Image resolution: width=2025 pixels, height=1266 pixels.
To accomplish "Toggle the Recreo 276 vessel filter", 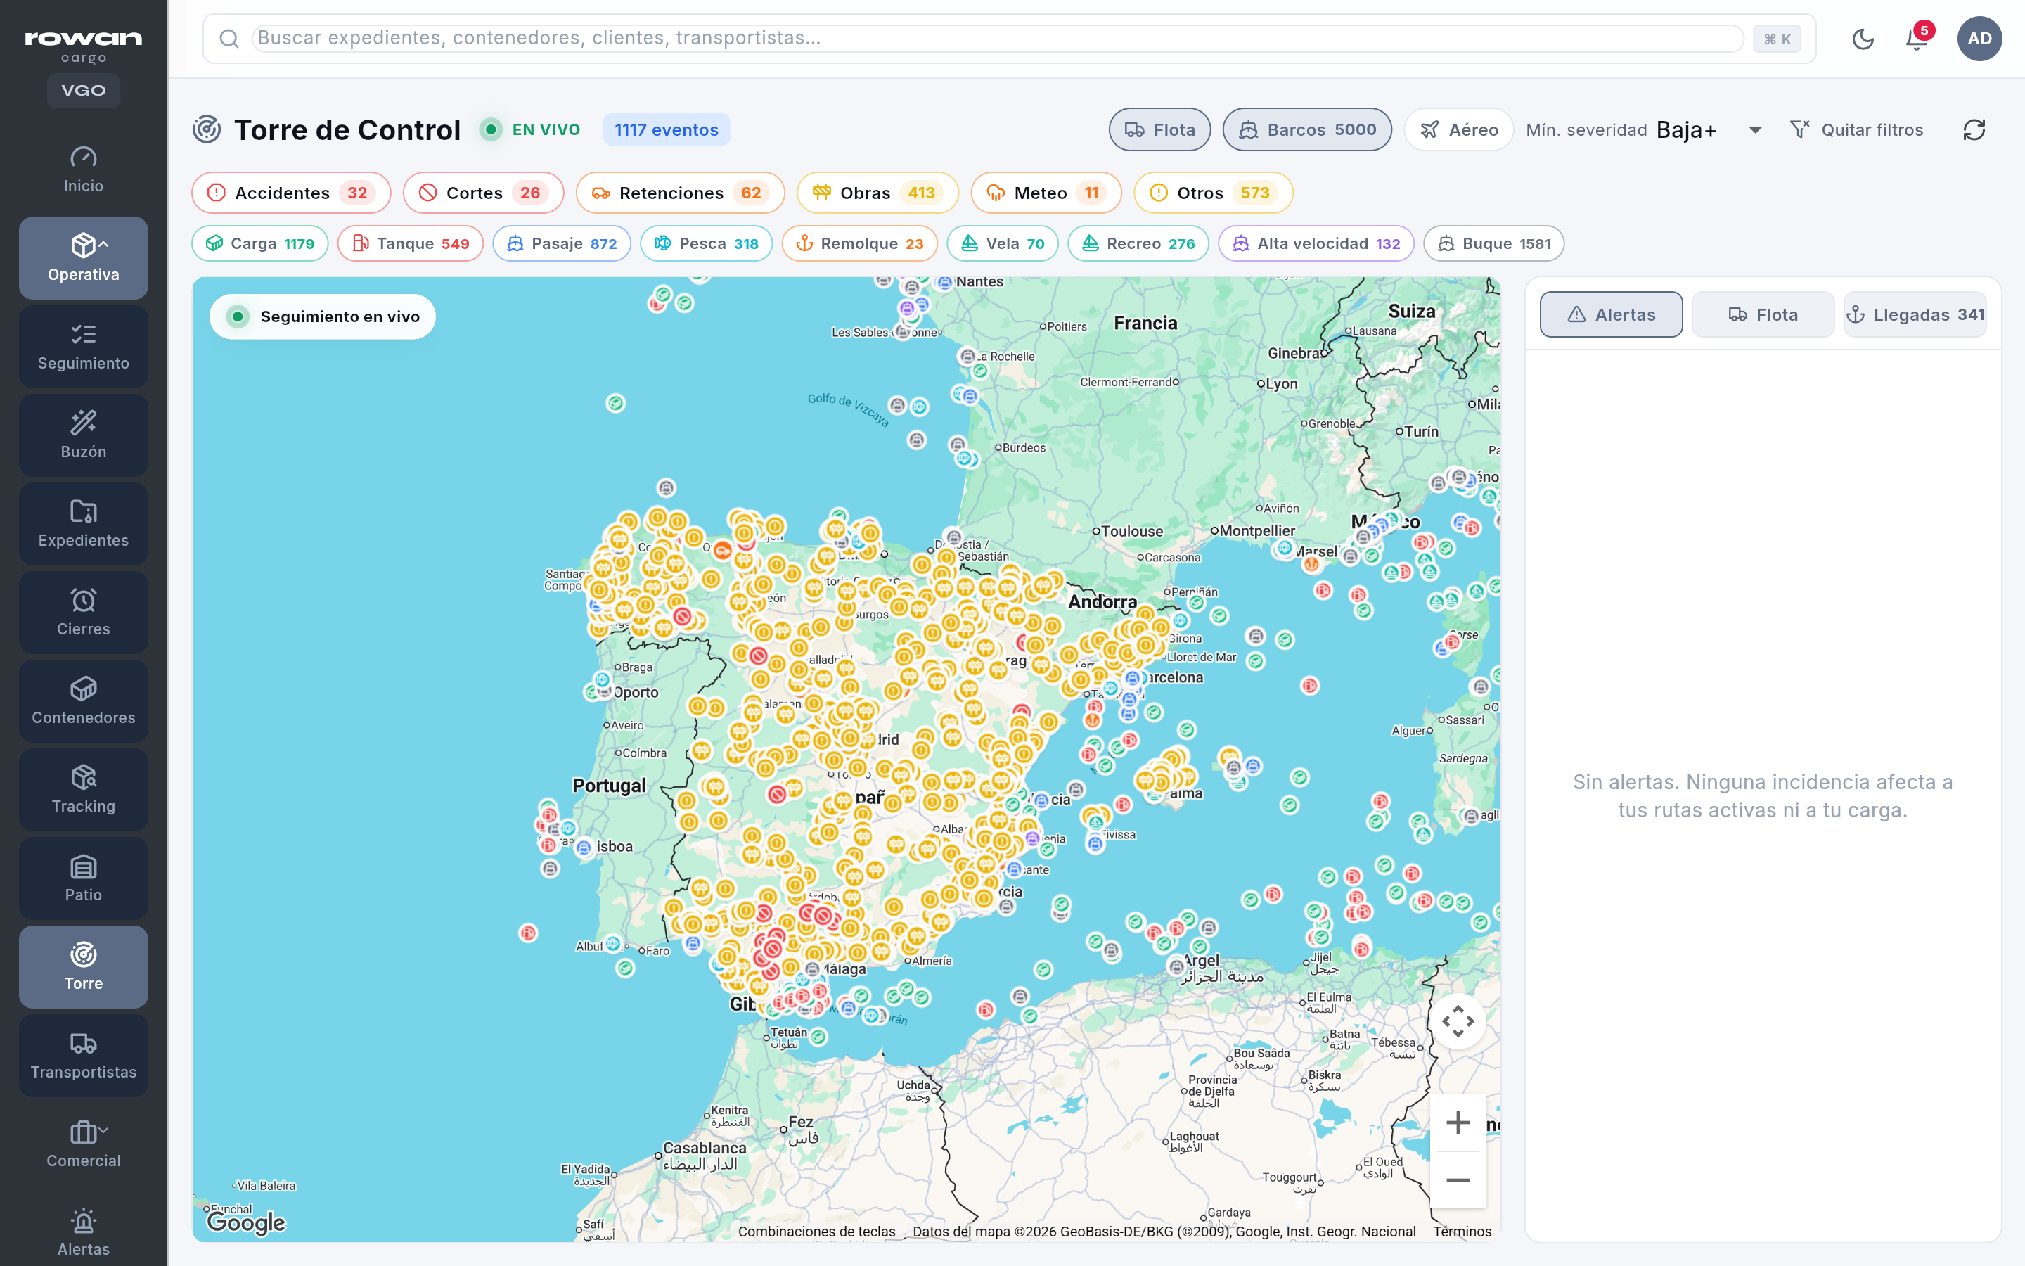I will (1138, 243).
